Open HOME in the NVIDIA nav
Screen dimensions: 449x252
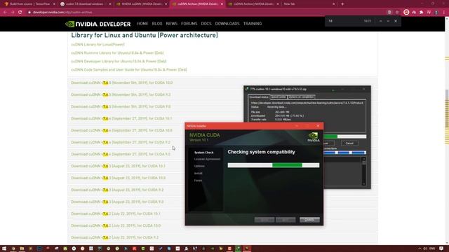click(142, 24)
